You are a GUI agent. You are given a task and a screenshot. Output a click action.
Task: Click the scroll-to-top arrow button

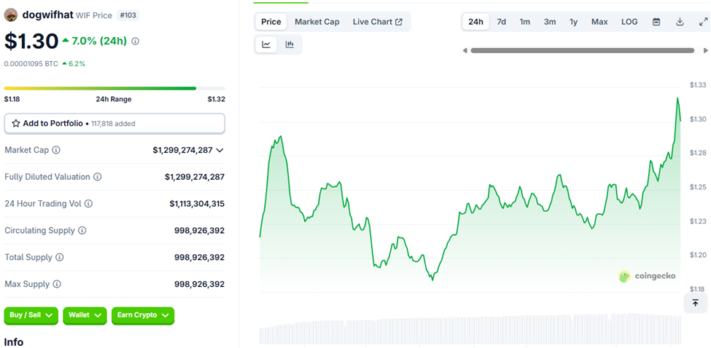point(695,303)
